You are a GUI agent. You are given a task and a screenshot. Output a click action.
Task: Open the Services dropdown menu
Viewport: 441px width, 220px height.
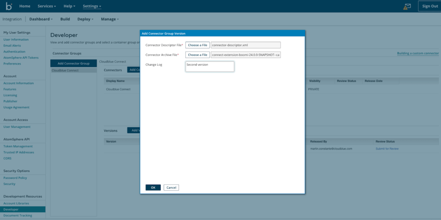click(x=47, y=6)
